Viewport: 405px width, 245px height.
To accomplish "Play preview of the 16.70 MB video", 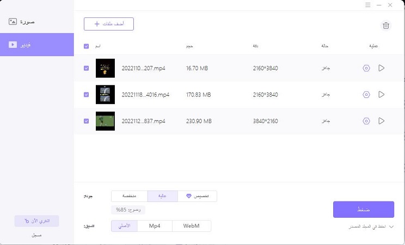I will pyautogui.click(x=381, y=68).
